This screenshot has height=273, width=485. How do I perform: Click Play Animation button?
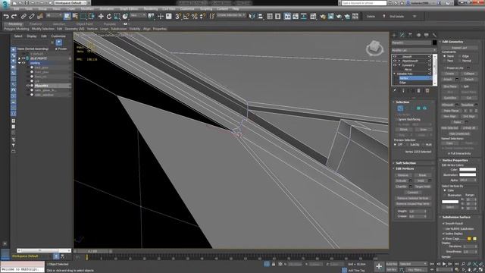point(444,264)
